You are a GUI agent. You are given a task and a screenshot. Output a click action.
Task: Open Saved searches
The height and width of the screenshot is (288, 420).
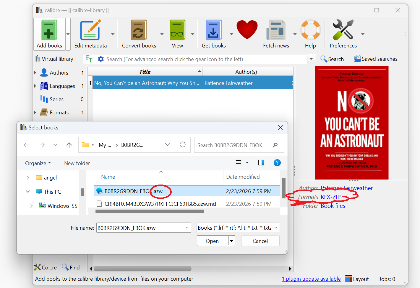(x=375, y=59)
